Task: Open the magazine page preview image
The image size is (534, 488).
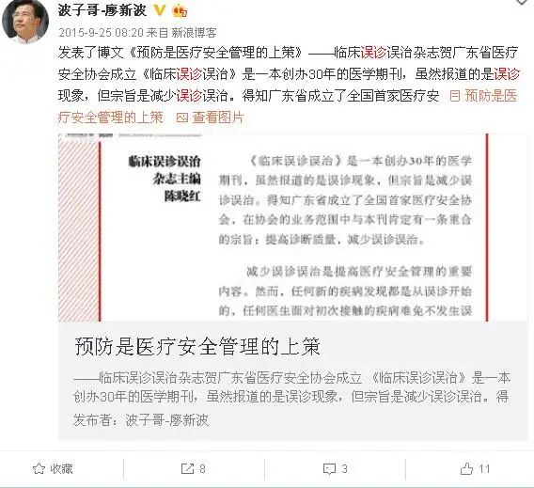Action: point(293,228)
